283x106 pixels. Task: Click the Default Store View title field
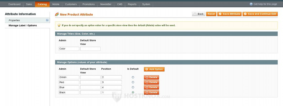tap(90, 49)
